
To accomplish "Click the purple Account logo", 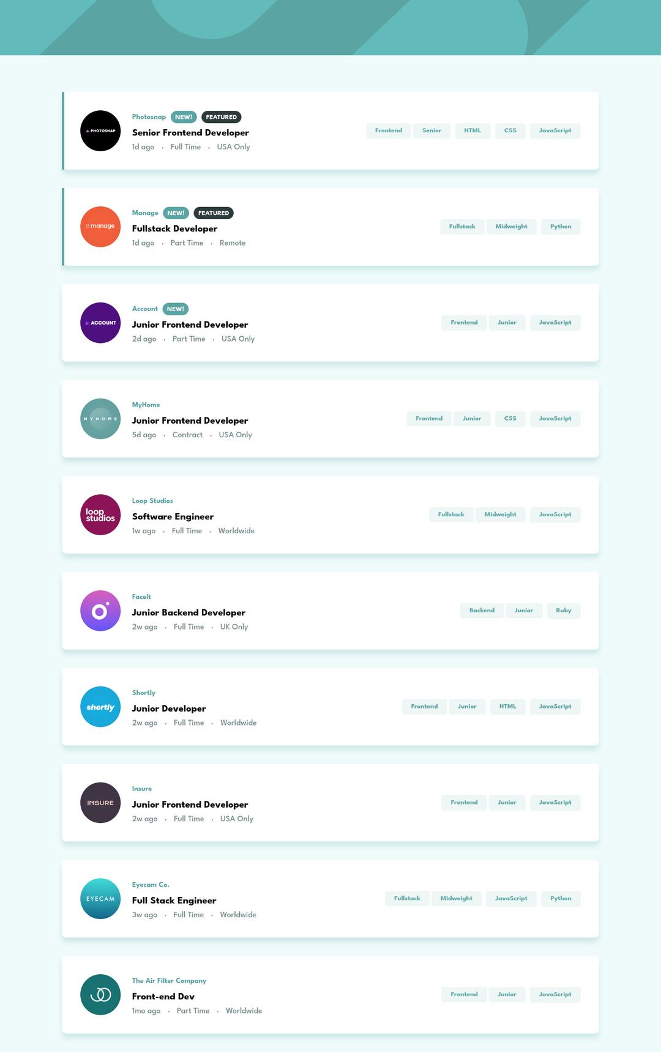I will (x=100, y=323).
